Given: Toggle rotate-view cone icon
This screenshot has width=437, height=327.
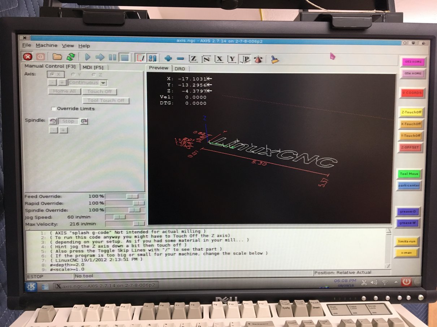Looking at the screenshot, I should click(258, 59).
